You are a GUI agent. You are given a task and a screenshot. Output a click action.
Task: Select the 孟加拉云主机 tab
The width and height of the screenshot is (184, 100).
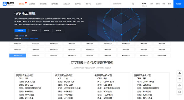pos(54,50)
